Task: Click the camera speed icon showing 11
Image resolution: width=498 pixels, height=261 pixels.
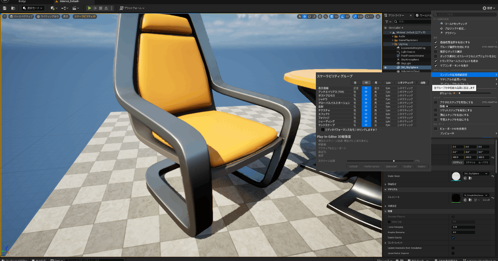Action: tap(370, 16)
